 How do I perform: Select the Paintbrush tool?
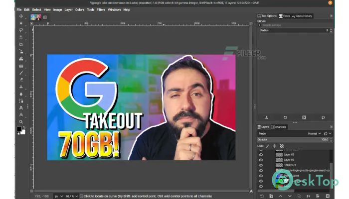pos(21,73)
